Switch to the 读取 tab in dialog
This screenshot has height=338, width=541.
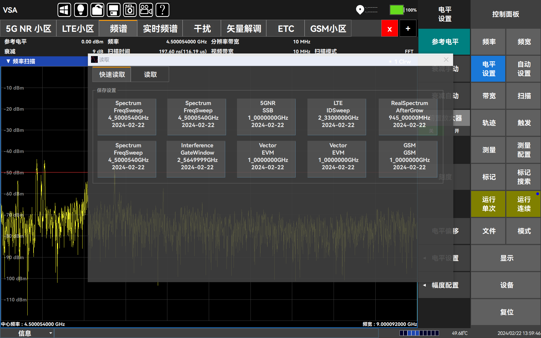pos(150,74)
